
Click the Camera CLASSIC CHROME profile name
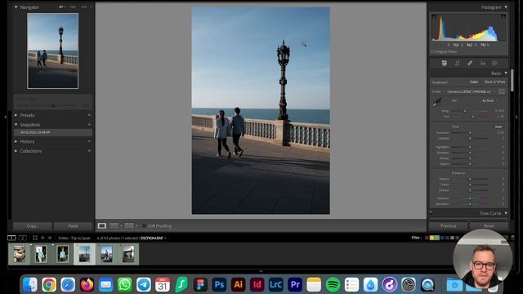(x=468, y=91)
